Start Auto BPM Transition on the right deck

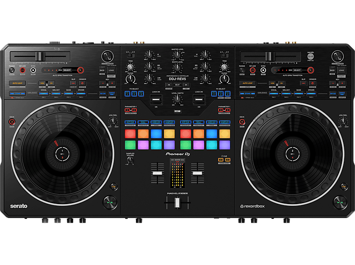point(311,70)
